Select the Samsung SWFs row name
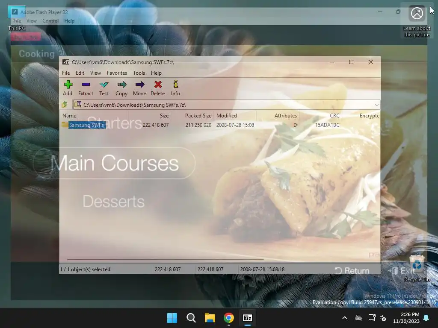Screen dimensions: 438x328 pyautogui.click(x=86, y=125)
